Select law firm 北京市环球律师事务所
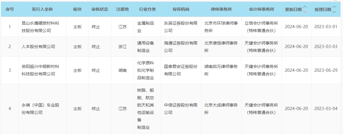The width and height of the screenshot is (343, 135). [221, 27]
